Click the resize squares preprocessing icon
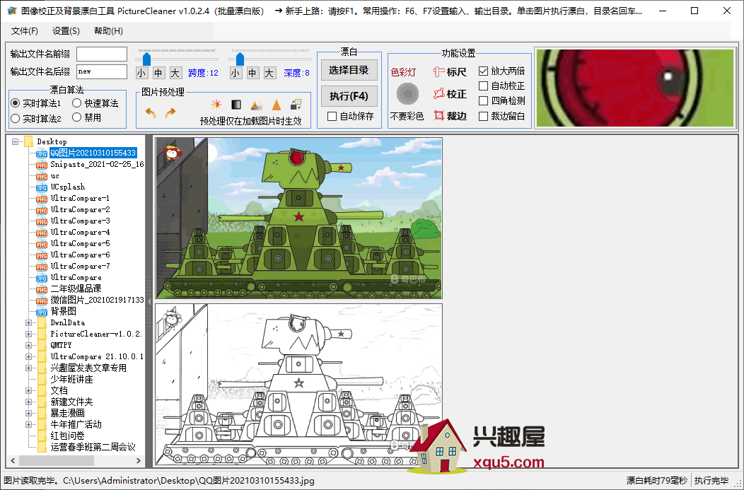 pos(296,105)
